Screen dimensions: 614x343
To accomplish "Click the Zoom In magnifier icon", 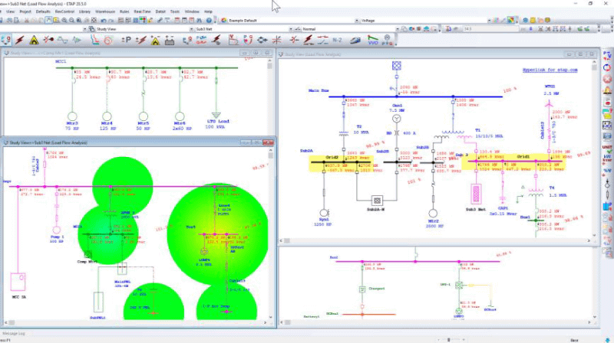I will click(64, 21).
